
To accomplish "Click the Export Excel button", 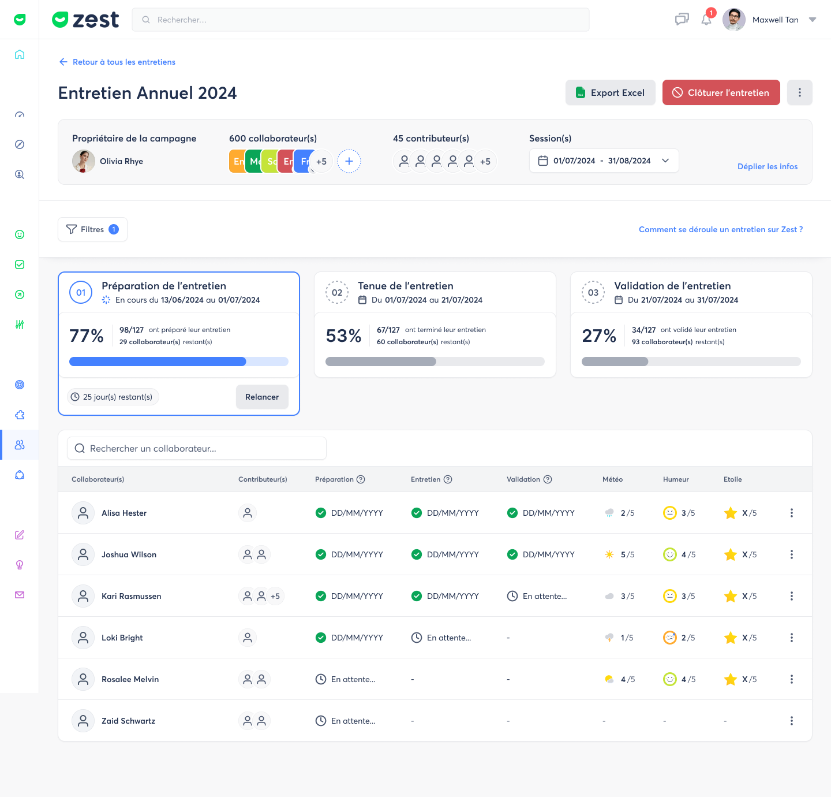I will pyautogui.click(x=610, y=92).
